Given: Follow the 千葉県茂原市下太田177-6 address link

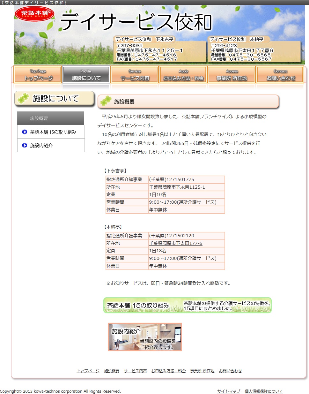Looking at the screenshot, I should tap(176, 243).
